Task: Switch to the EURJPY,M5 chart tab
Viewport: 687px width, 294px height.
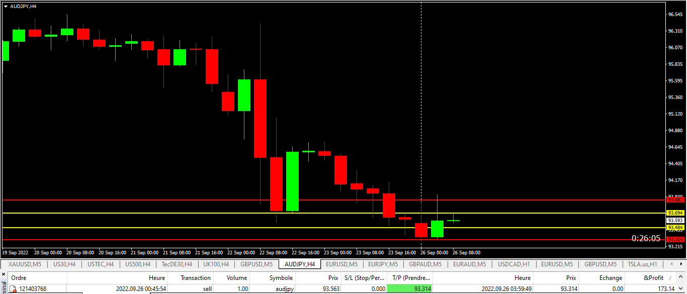Action: tap(383, 264)
